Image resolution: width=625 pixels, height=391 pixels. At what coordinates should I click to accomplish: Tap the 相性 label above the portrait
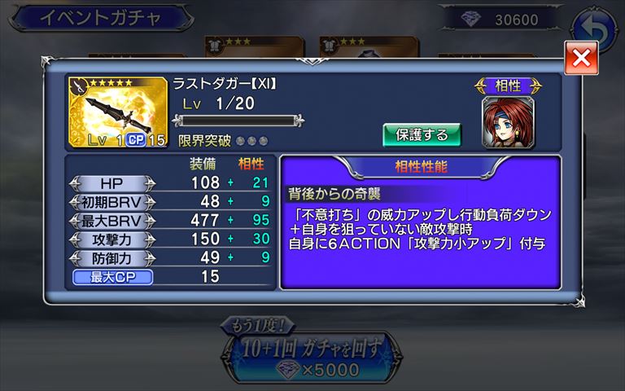(508, 86)
